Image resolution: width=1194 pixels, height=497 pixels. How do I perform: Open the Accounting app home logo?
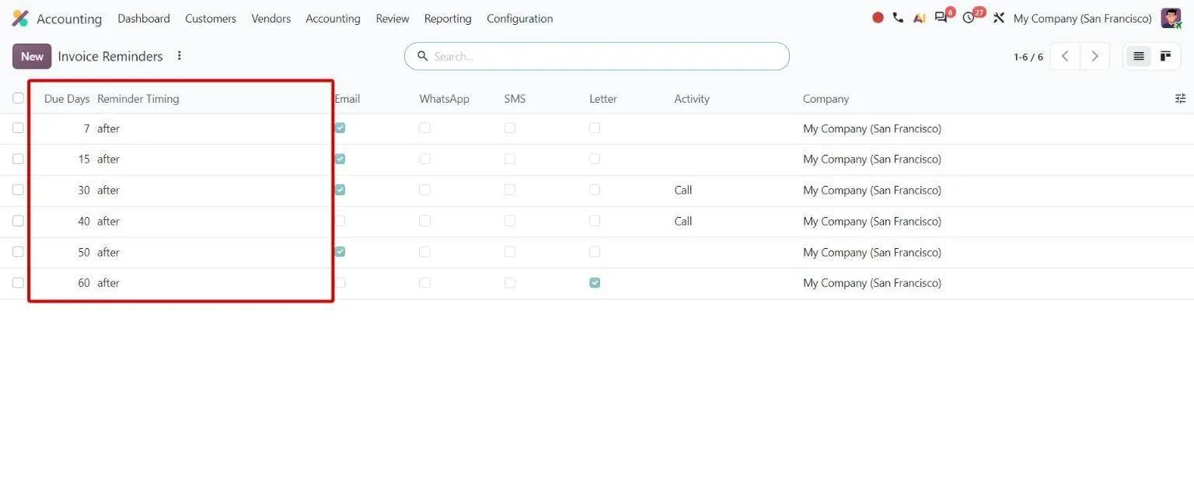20,19
